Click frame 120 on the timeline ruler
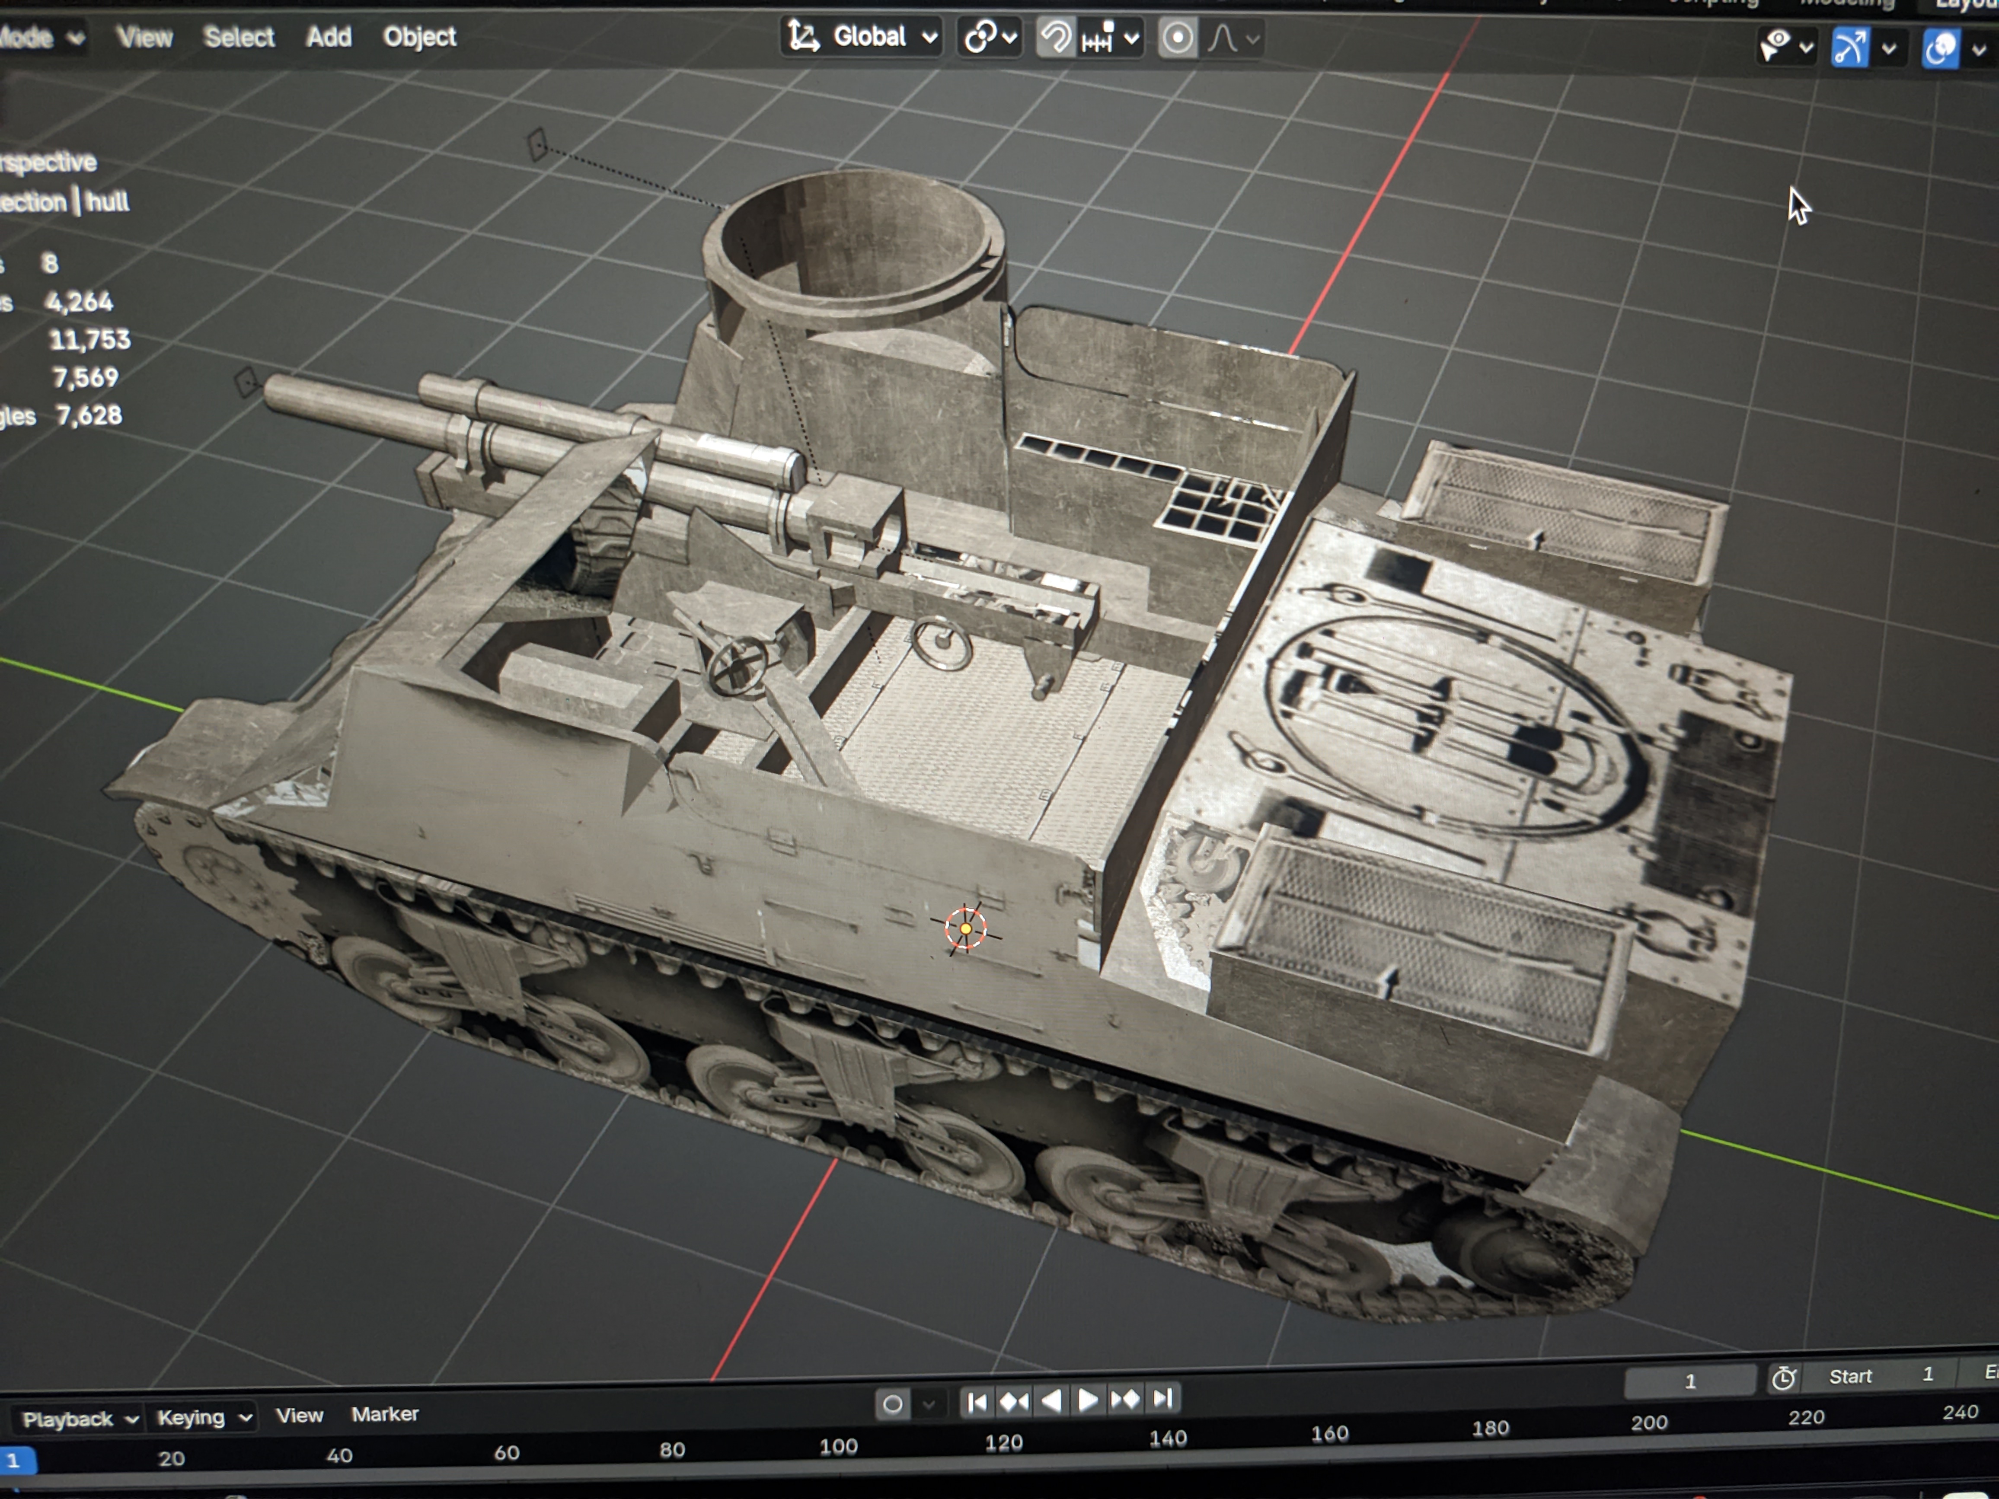Image resolution: width=1999 pixels, height=1499 pixels. click(x=1004, y=1443)
